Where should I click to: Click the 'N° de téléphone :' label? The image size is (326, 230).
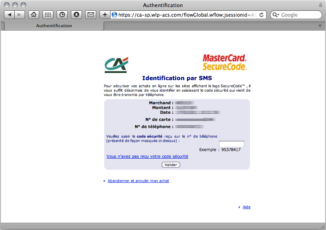pyautogui.click(x=154, y=126)
